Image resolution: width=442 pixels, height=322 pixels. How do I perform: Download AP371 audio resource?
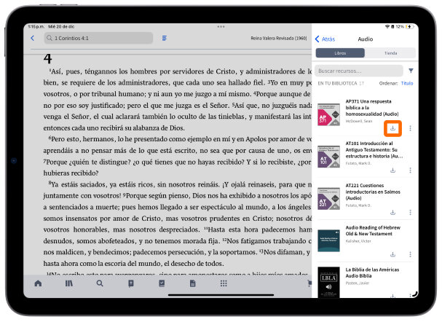click(392, 128)
